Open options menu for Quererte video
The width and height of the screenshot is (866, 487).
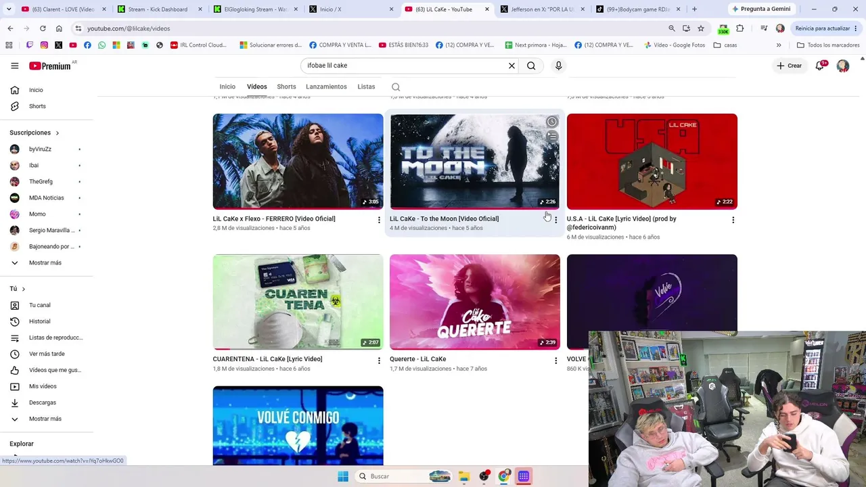pos(556,361)
